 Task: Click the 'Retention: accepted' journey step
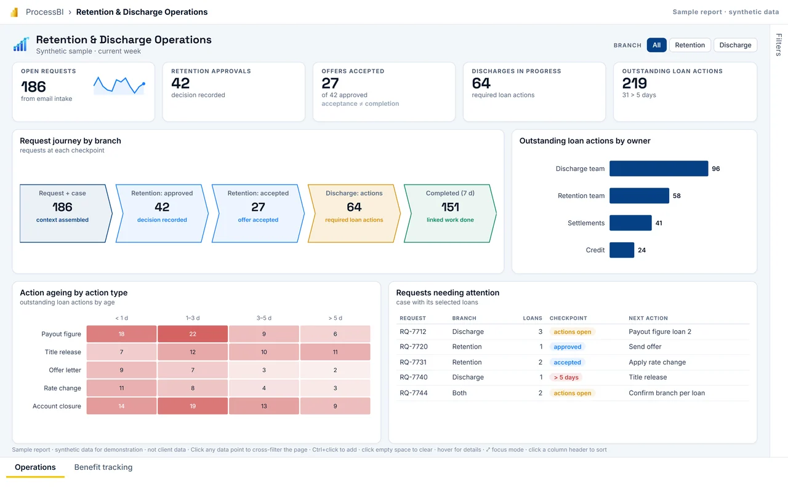click(x=258, y=213)
